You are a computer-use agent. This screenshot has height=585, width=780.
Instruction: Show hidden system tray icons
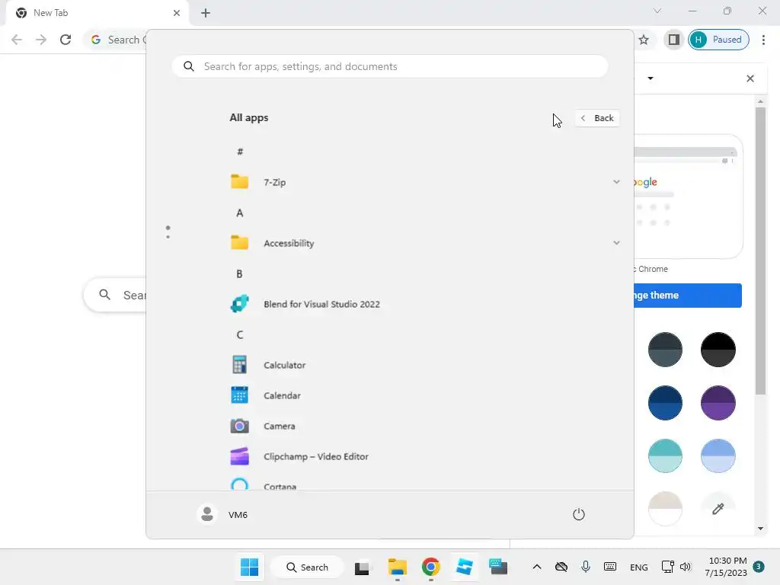coord(537,567)
